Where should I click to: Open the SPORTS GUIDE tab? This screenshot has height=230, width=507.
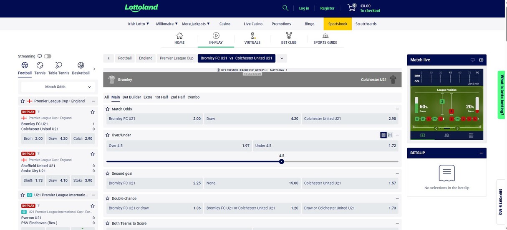[325, 38]
